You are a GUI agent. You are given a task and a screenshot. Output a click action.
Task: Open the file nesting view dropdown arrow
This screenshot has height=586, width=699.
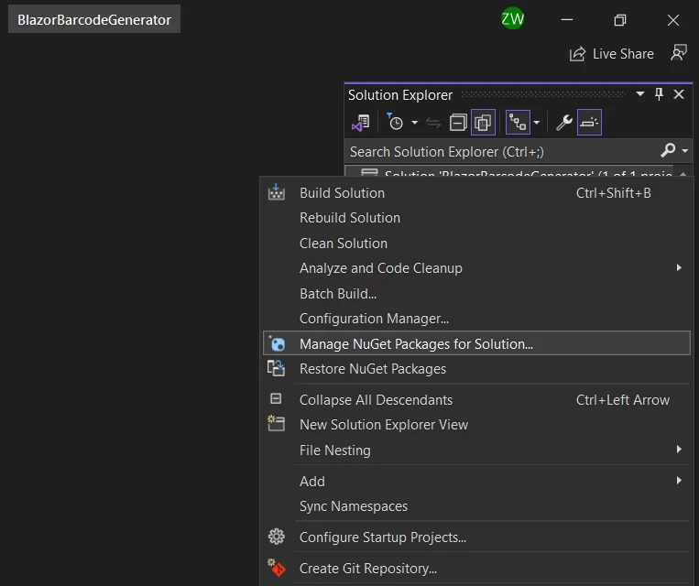click(536, 123)
